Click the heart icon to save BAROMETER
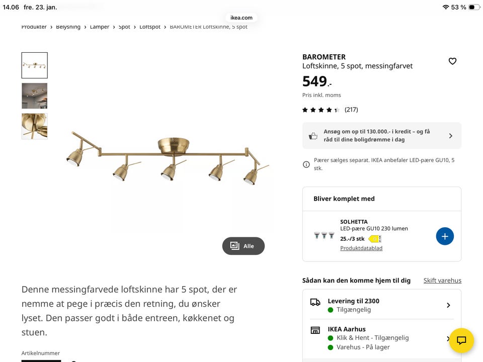The width and height of the screenshot is (483, 362). (x=452, y=61)
